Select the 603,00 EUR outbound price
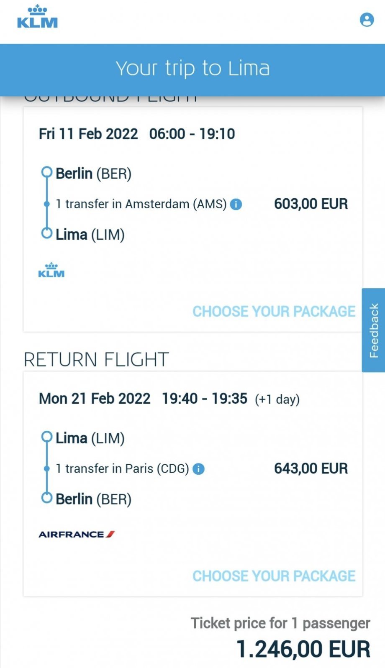The height and width of the screenshot is (668, 385). (x=311, y=204)
